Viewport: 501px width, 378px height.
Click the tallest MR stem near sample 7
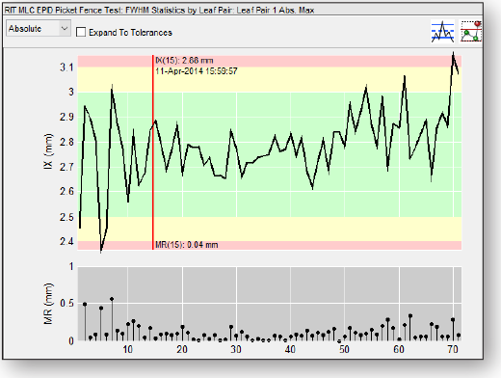tap(112, 299)
